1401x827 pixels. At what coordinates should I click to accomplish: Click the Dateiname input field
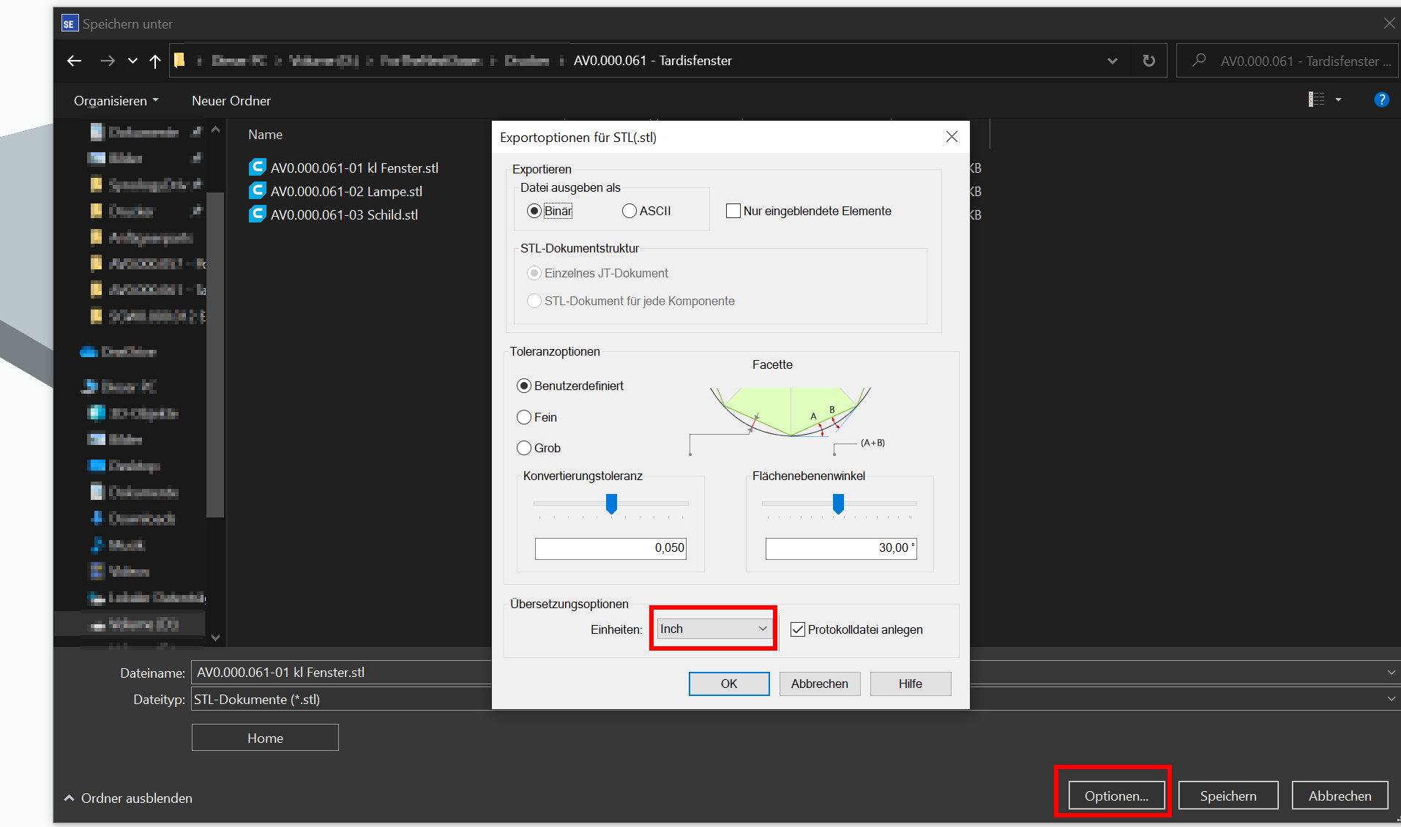343,673
